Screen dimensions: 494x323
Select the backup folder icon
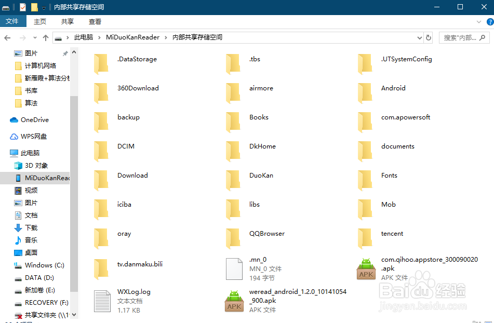(x=101, y=122)
